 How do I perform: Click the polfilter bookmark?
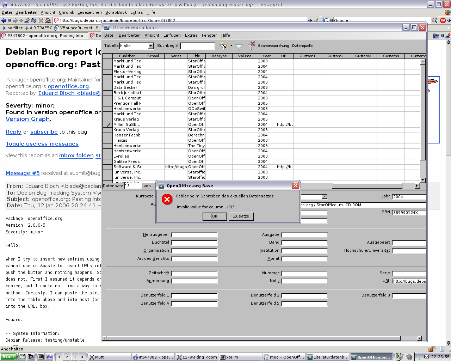(12, 28)
